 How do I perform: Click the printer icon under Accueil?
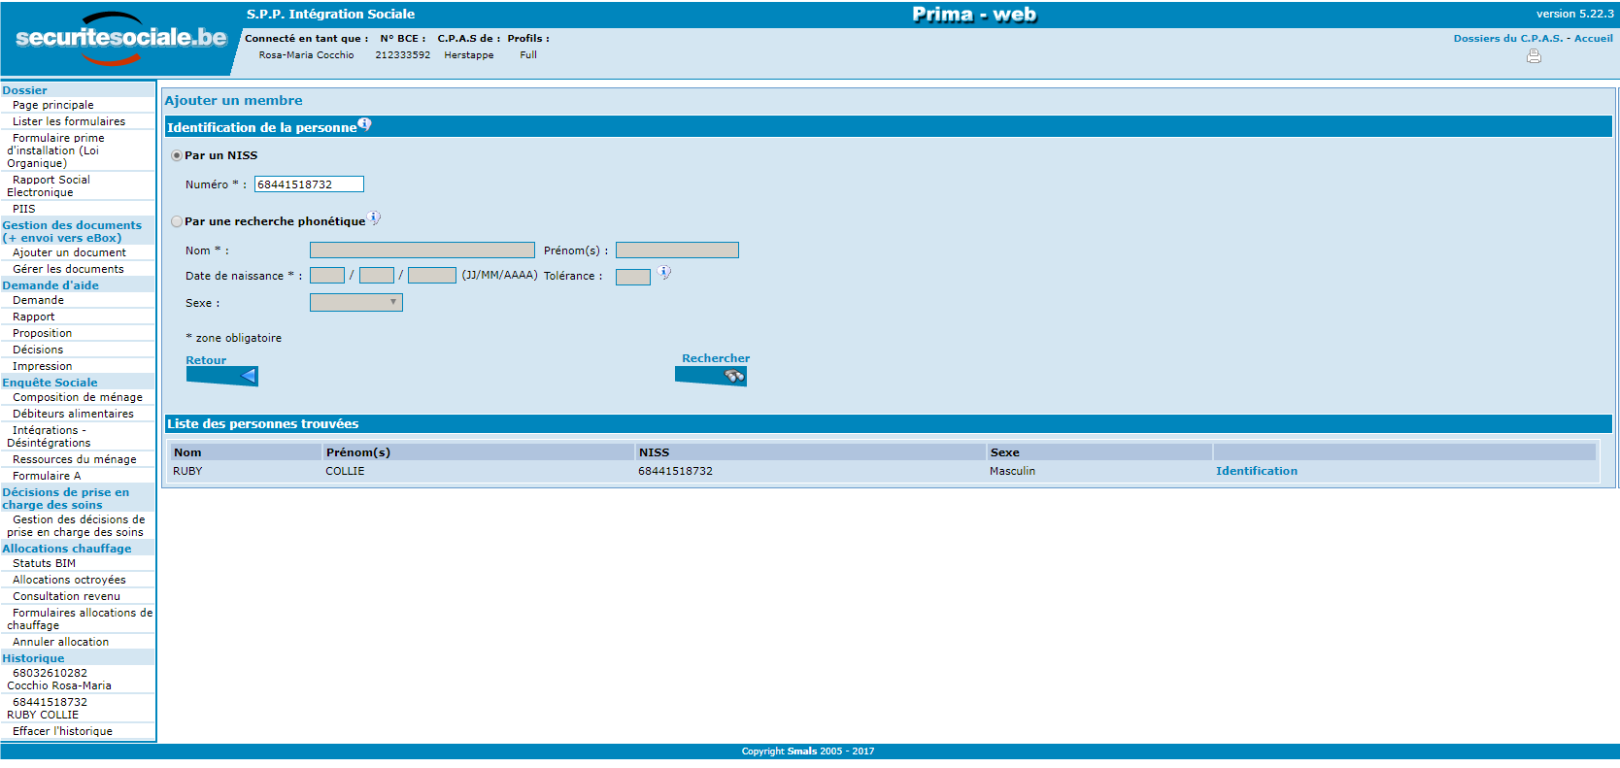tap(1534, 56)
